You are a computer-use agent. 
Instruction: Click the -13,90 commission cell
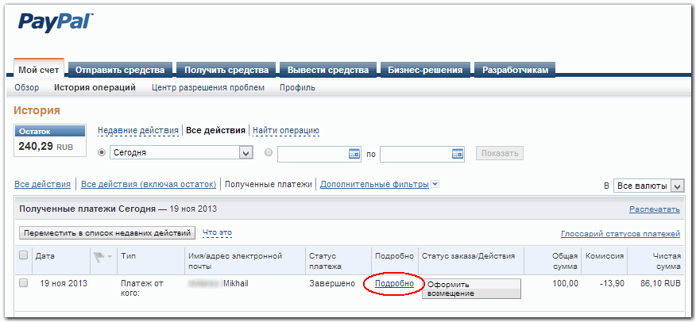point(612,283)
